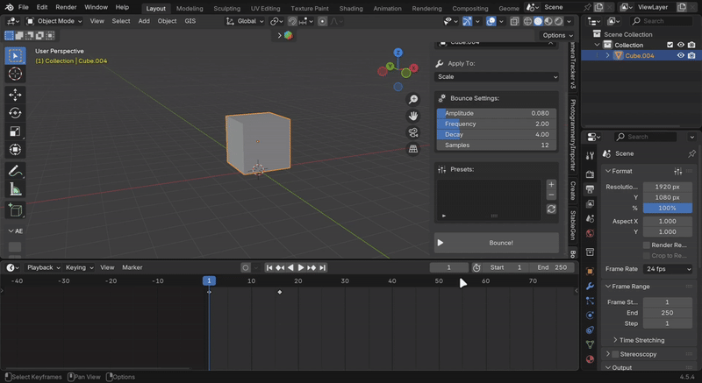The height and width of the screenshot is (383, 702).
Task: Switch to the Sculpting workspace tab
Action: pos(226,8)
